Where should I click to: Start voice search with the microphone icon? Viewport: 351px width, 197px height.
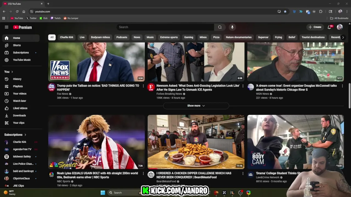tap(232, 27)
